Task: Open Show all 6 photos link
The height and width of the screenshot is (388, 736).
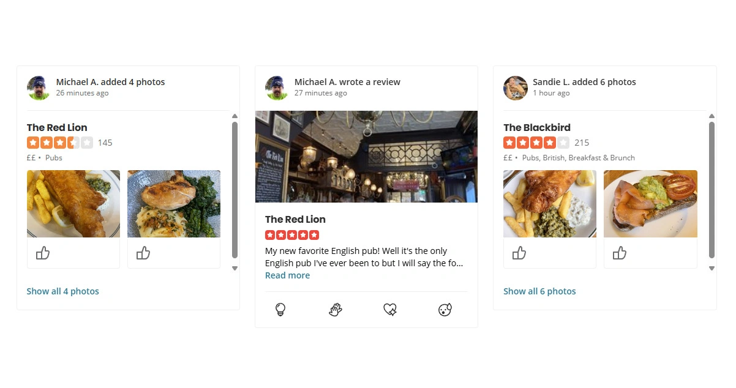Action: pos(539,291)
